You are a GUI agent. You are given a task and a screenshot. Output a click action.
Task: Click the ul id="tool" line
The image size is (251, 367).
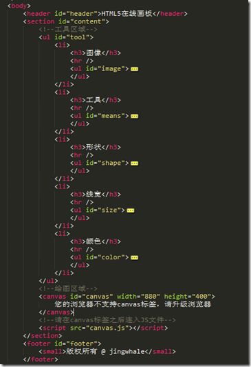point(66,37)
